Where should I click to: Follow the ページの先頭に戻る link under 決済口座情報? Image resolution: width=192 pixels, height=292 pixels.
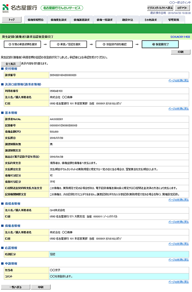(x=179, y=109)
